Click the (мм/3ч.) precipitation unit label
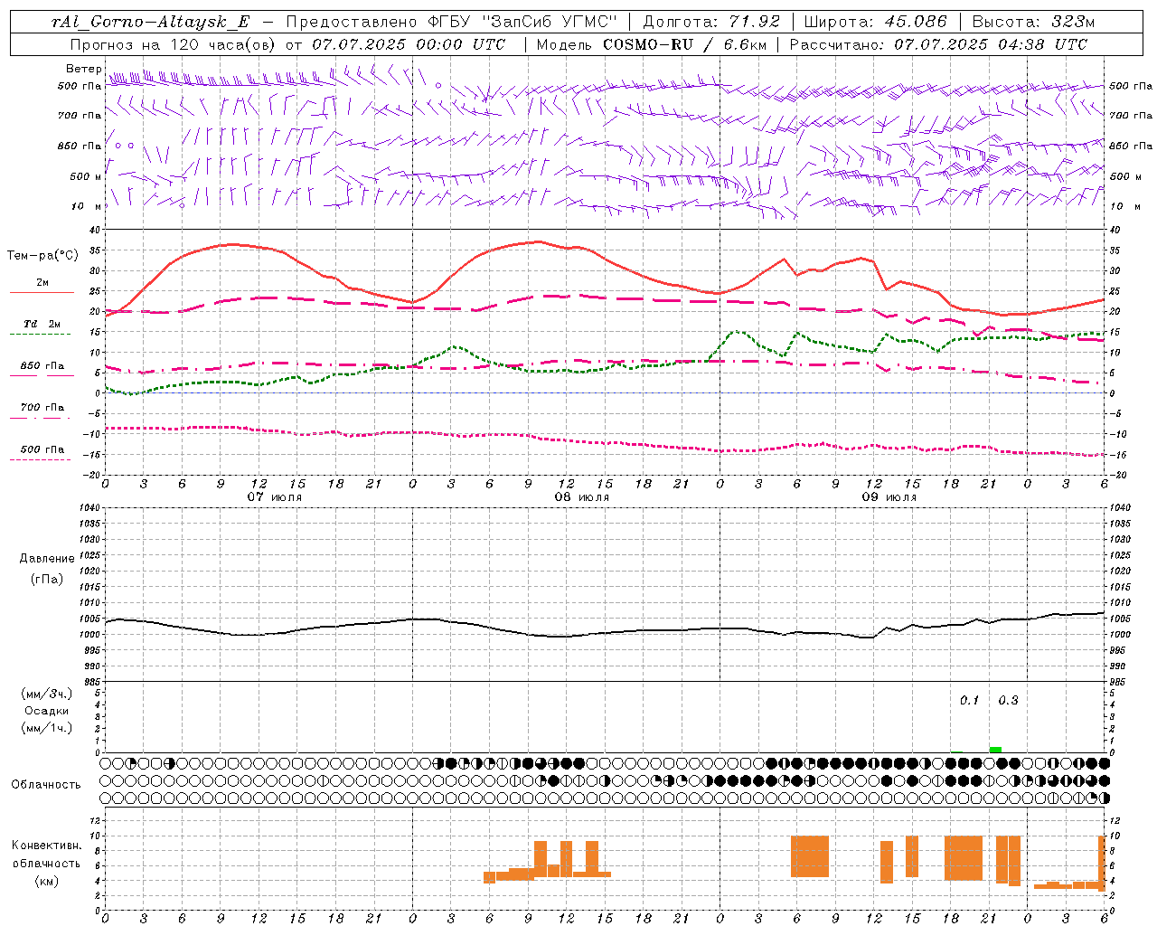The image size is (1157, 926). coord(47,694)
